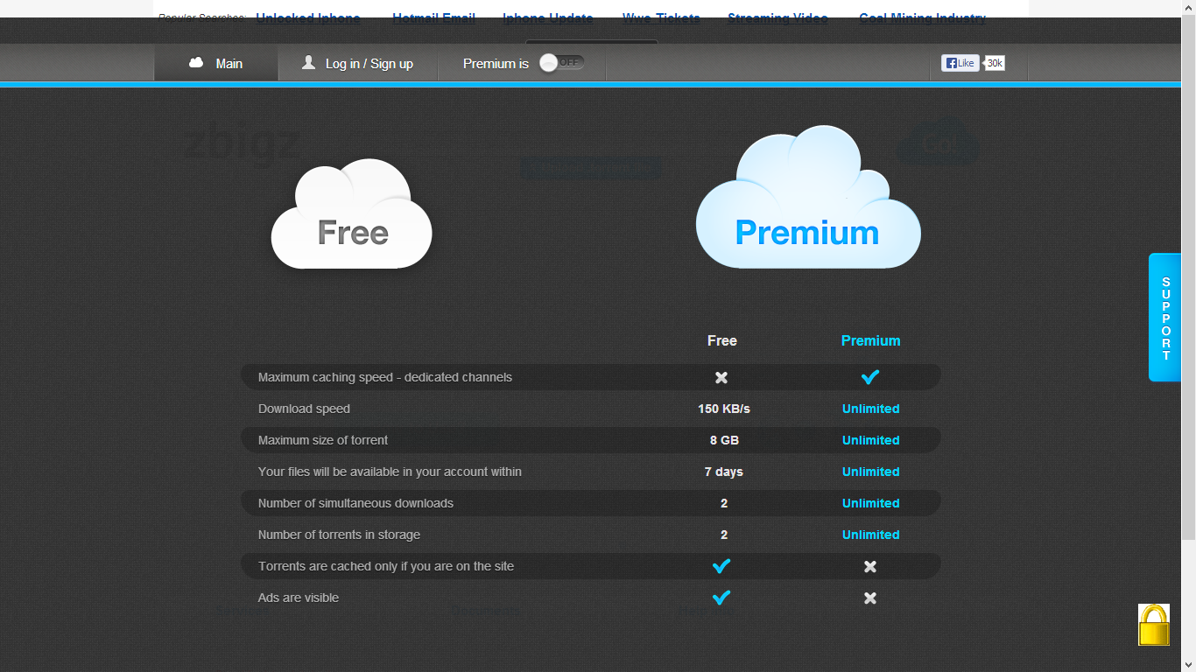The width and height of the screenshot is (1196, 672).
Task: Open the Hotmail Email popular search link
Action: (x=434, y=17)
